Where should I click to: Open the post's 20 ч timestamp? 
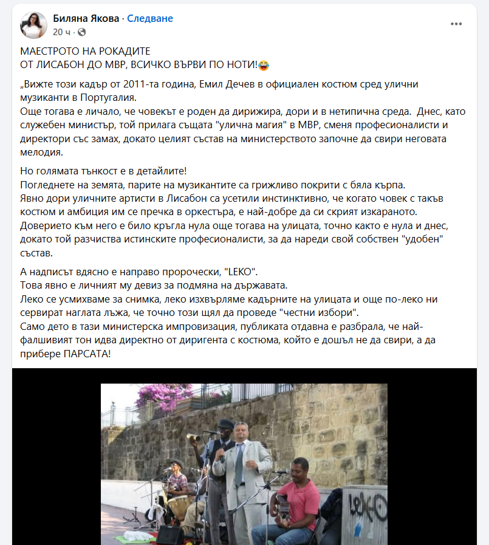[61, 32]
